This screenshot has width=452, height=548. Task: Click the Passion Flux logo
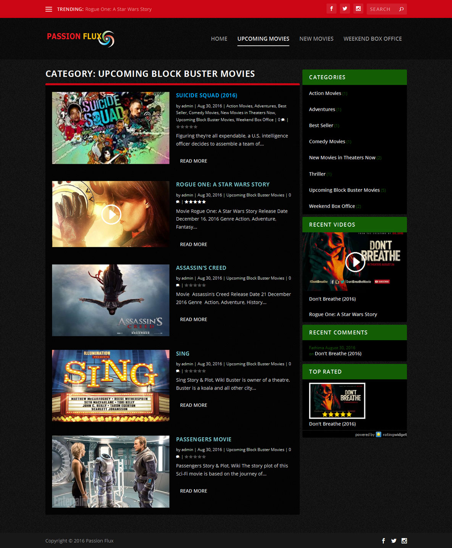point(81,39)
